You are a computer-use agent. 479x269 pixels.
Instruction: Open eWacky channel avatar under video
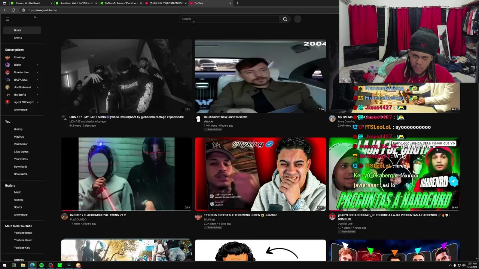pos(198,119)
